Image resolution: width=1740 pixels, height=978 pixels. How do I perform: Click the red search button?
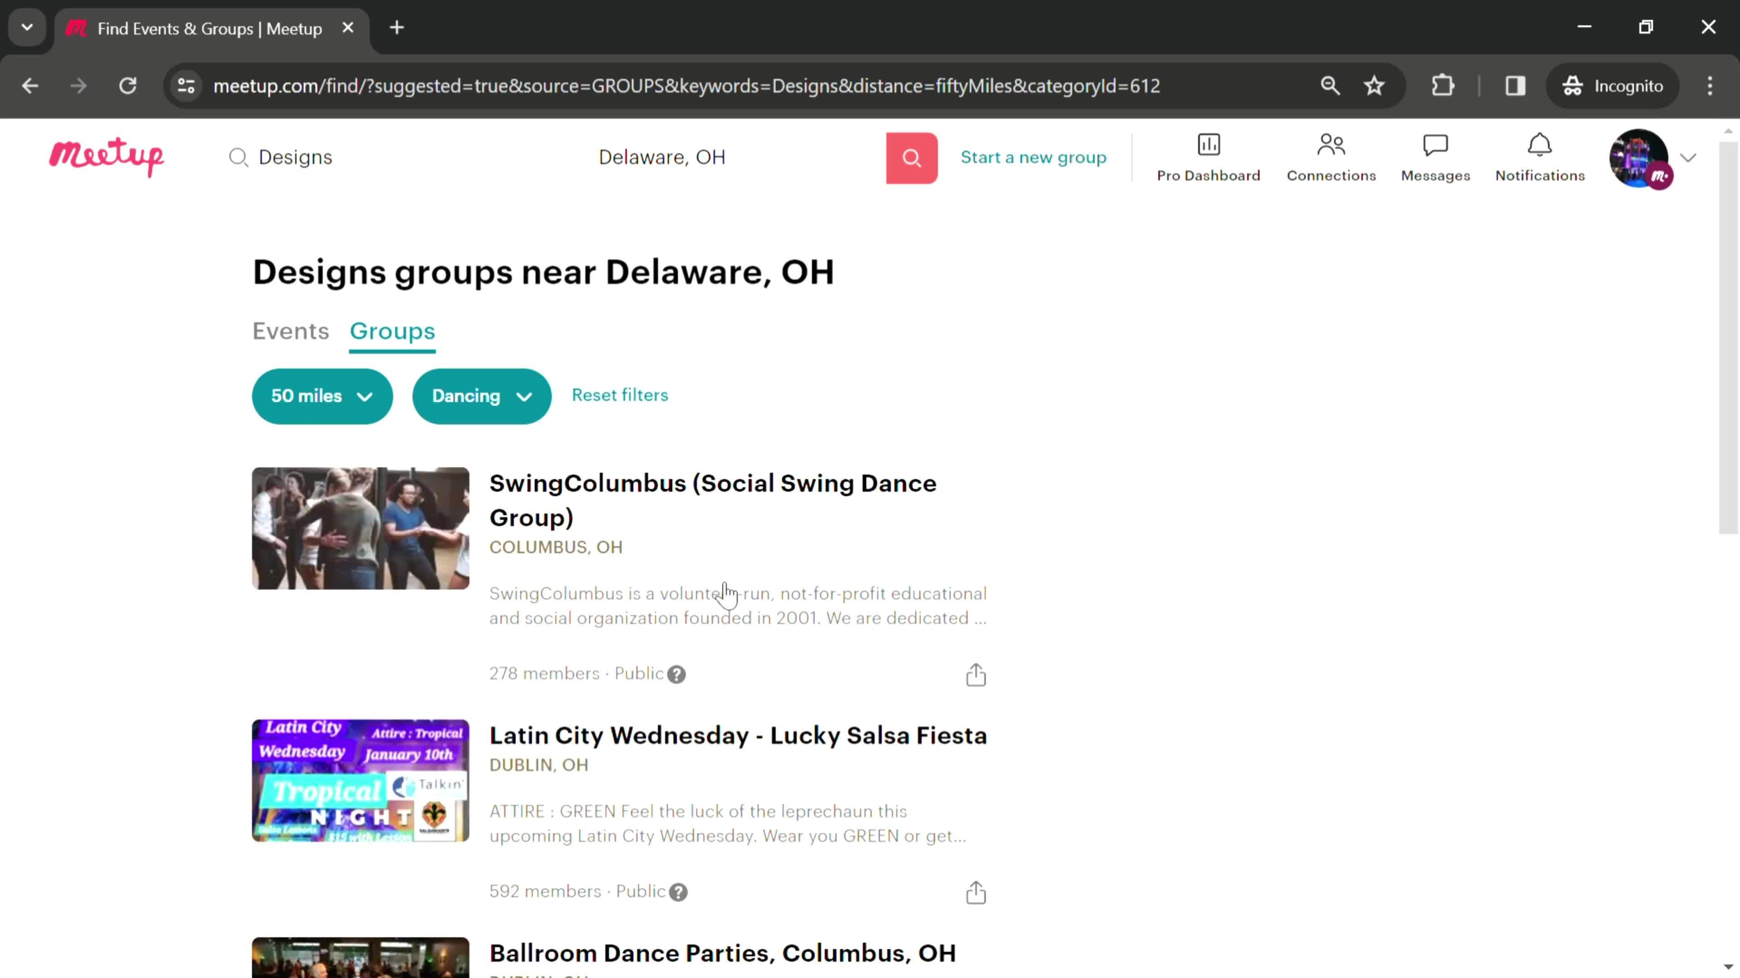coord(911,158)
